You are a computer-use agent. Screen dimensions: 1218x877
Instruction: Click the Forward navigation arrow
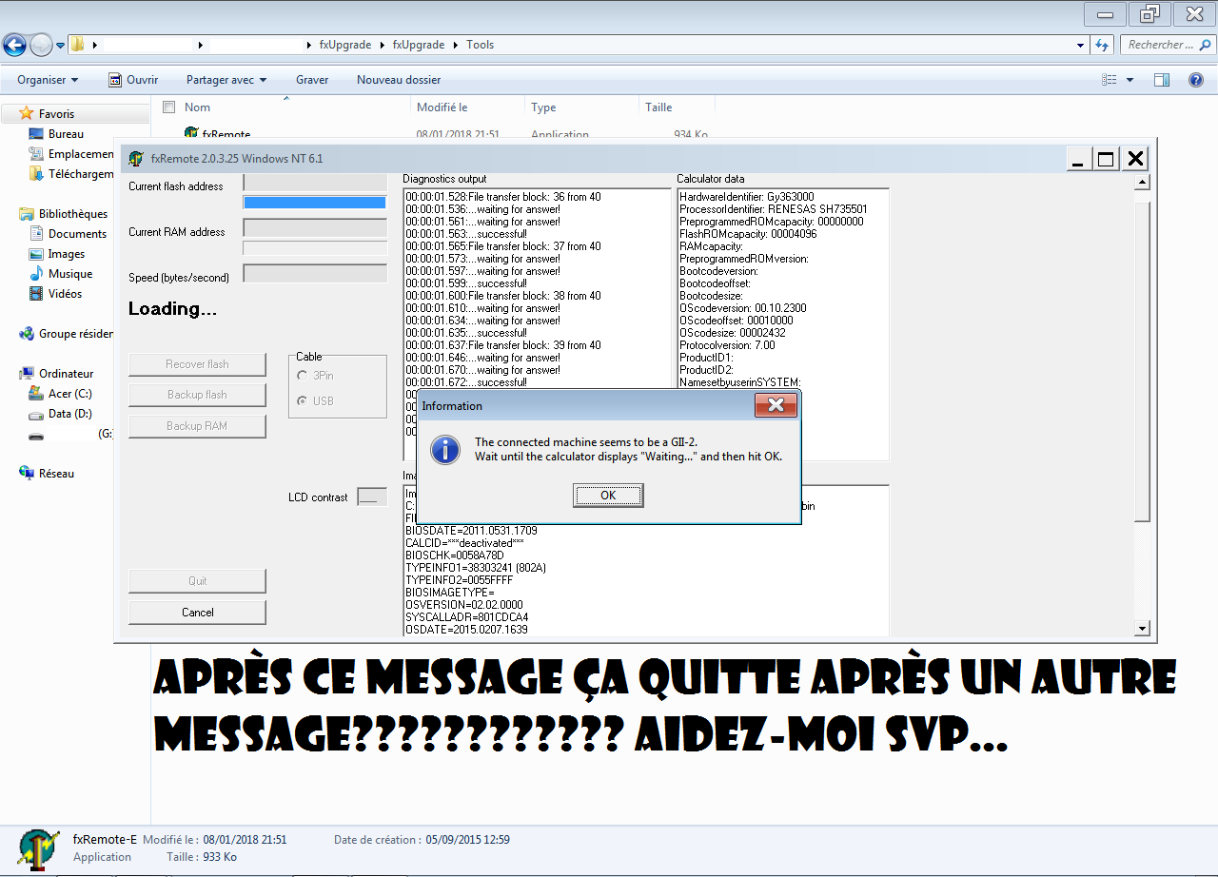coord(41,44)
